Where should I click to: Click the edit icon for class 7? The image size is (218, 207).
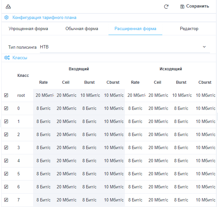tap(6, 200)
